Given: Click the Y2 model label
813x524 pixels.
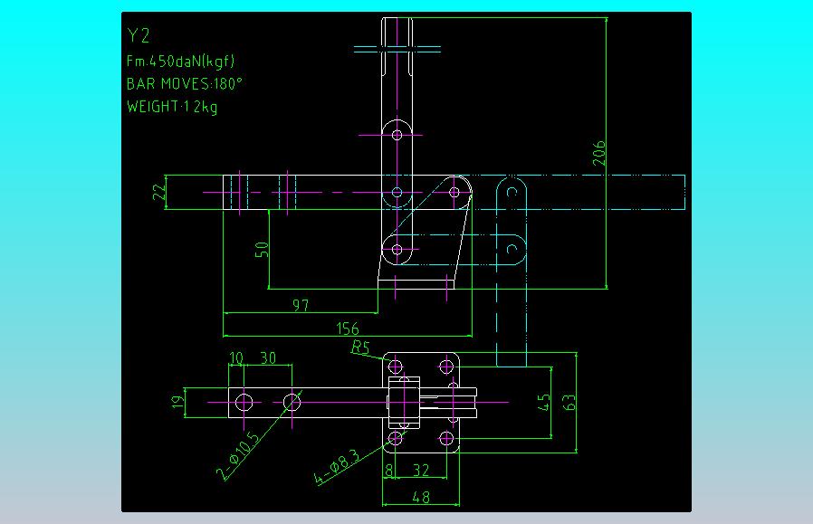Looking at the screenshot, I should (139, 36).
